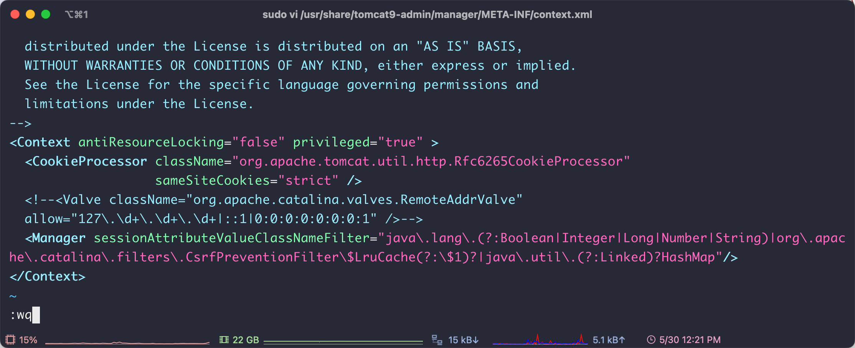Viewport: 855px width, 348px height.
Task: Click the CsrfPreventionFilter text in wrapped line
Action: point(262,257)
